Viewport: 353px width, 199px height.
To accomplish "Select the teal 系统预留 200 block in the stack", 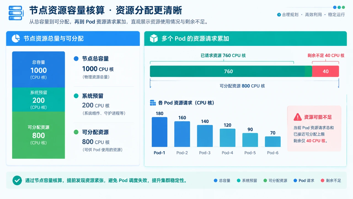I will (x=39, y=99).
